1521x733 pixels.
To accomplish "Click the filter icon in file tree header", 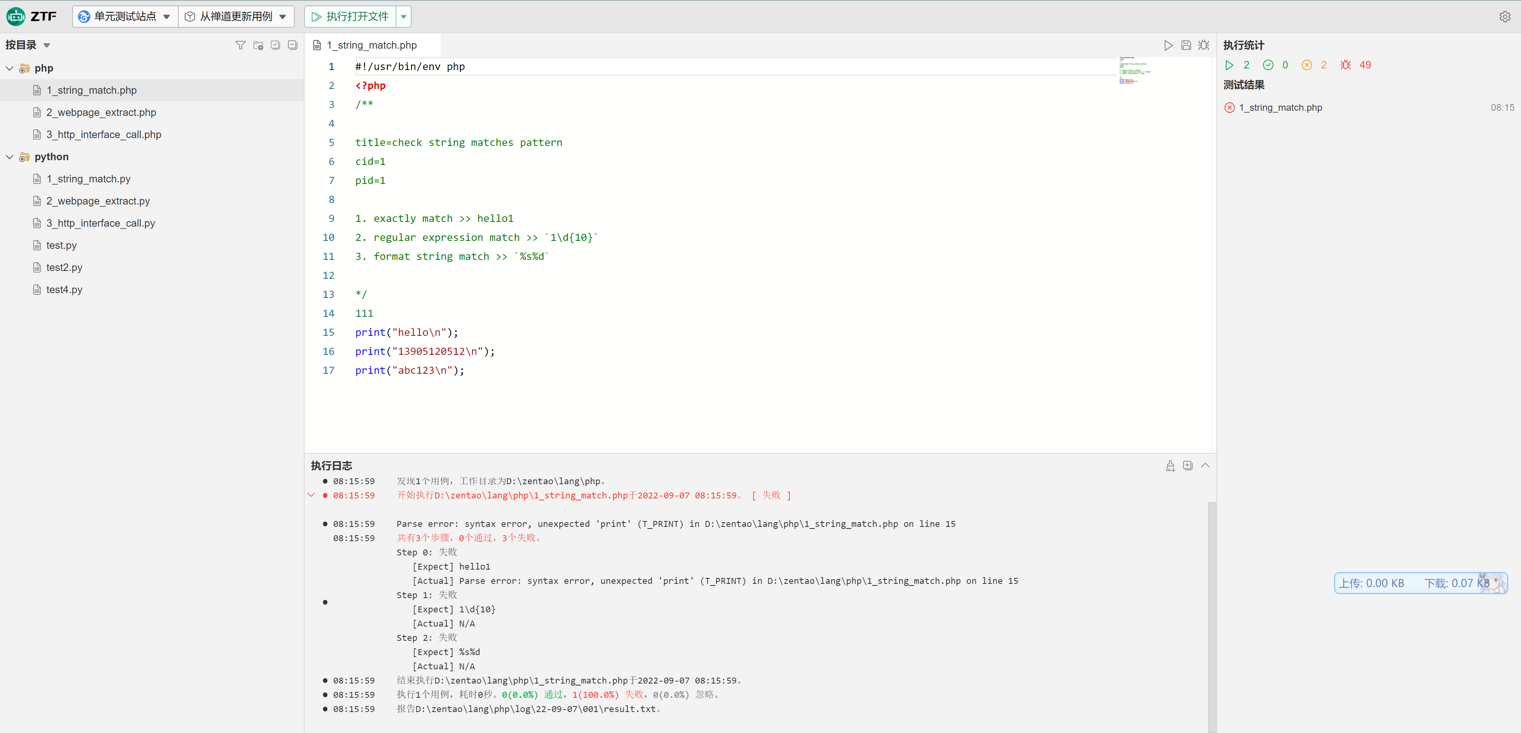I will click(x=240, y=45).
